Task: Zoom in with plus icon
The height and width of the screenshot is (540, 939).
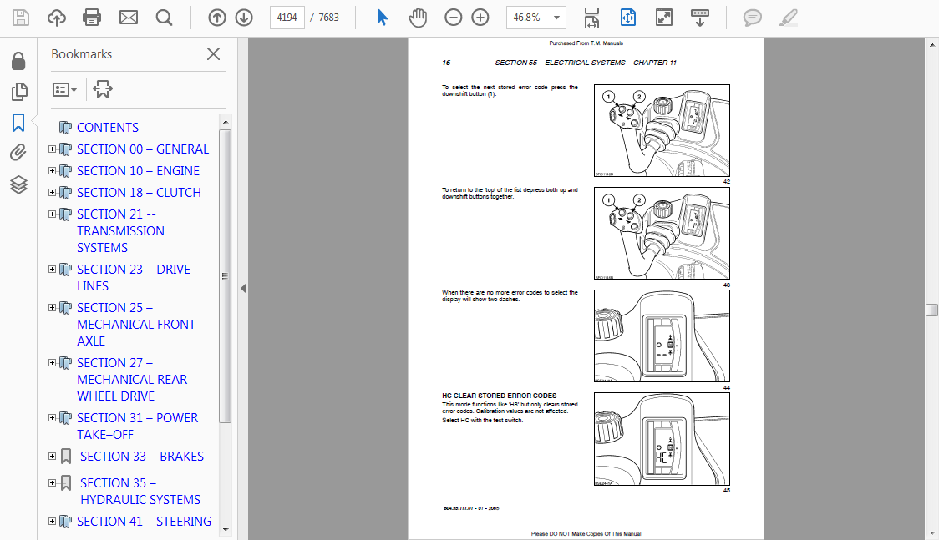Action: (480, 18)
